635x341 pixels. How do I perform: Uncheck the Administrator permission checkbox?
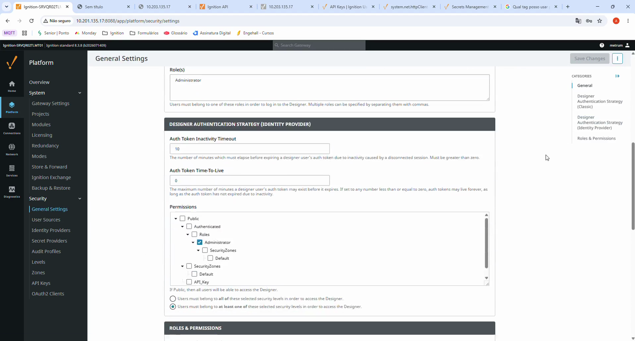[200, 242]
